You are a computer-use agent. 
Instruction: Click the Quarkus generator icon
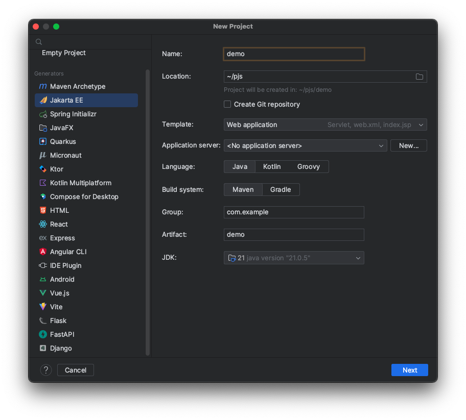click(43, 142)
